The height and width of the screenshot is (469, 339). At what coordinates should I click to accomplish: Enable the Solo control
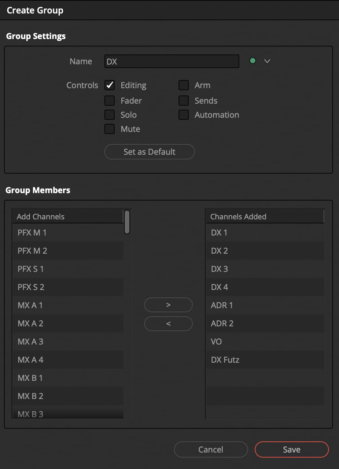(x=109, y=114)
